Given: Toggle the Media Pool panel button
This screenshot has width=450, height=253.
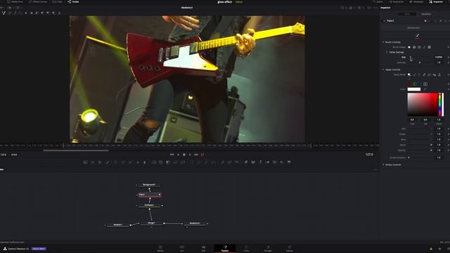Looking at the screenshot, I should point(15,1).
